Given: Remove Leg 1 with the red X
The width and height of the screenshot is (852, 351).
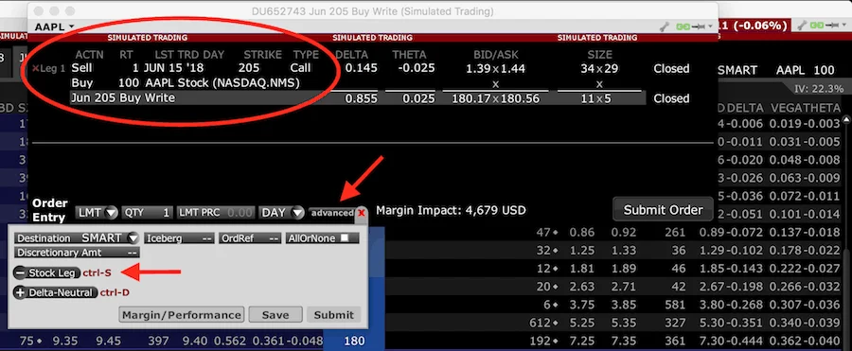Looking at the screenshot, I should coord(36,69).
